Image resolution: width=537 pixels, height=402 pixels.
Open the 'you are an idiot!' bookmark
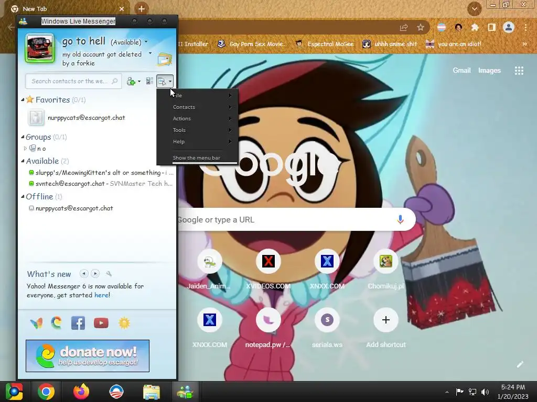(x=454, y=44)
